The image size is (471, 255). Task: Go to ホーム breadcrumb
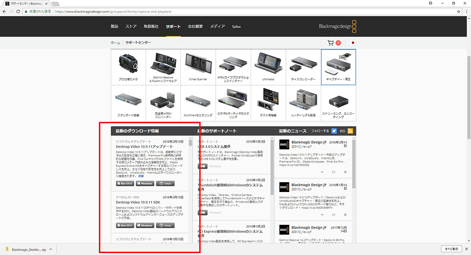coord(115,43)
